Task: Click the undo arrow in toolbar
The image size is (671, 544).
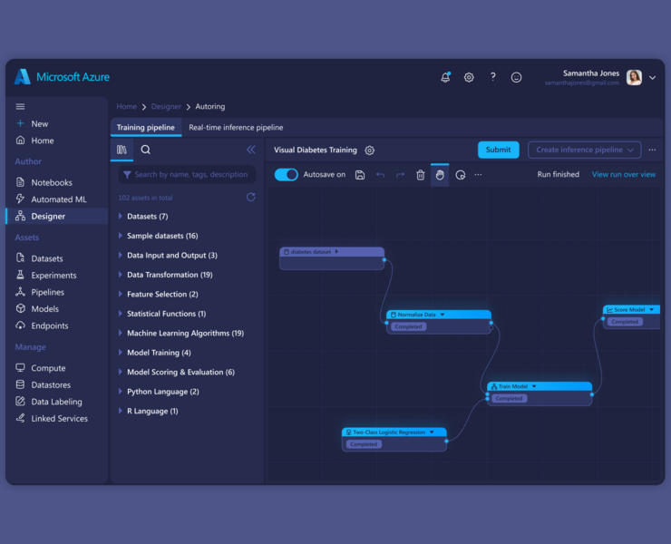Action: [x=380, y=175]
